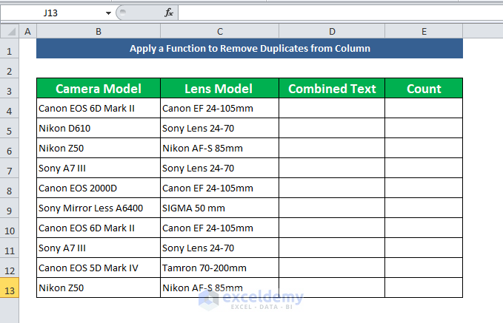Open the Name Box dropdown arrow

[x=108, y=13]
